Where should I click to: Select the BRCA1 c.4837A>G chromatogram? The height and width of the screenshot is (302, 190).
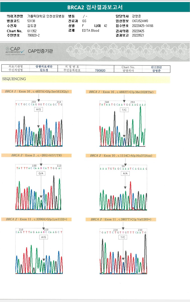(39, 124)
